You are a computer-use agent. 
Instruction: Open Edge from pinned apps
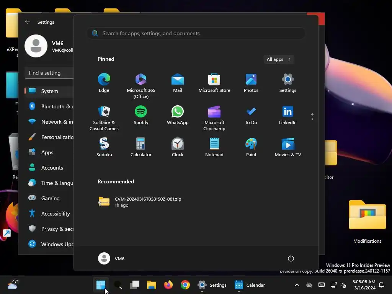click(104, 83)
